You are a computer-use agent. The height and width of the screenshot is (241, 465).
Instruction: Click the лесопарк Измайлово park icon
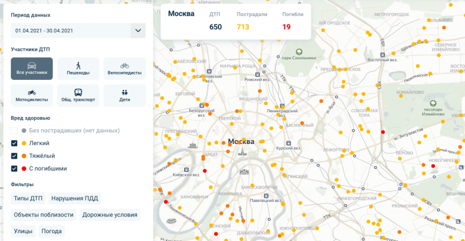[x=433, y=103]
